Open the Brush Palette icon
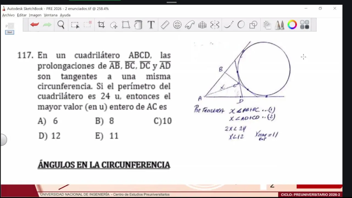The width and height of the screenshot is (352, 198). click(x=280, y=25)
